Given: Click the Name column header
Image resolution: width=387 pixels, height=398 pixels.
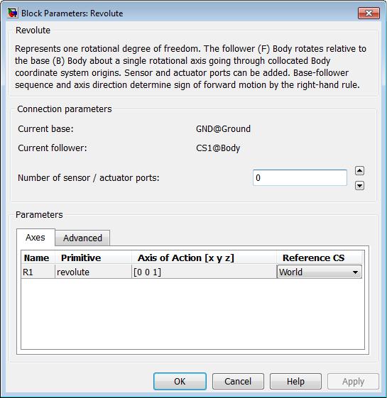Looking at the screenshot, I should point(38,258).
